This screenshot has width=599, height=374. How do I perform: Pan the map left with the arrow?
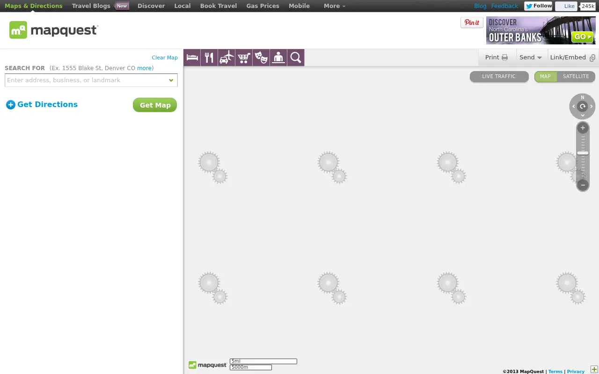click(574, 107)
